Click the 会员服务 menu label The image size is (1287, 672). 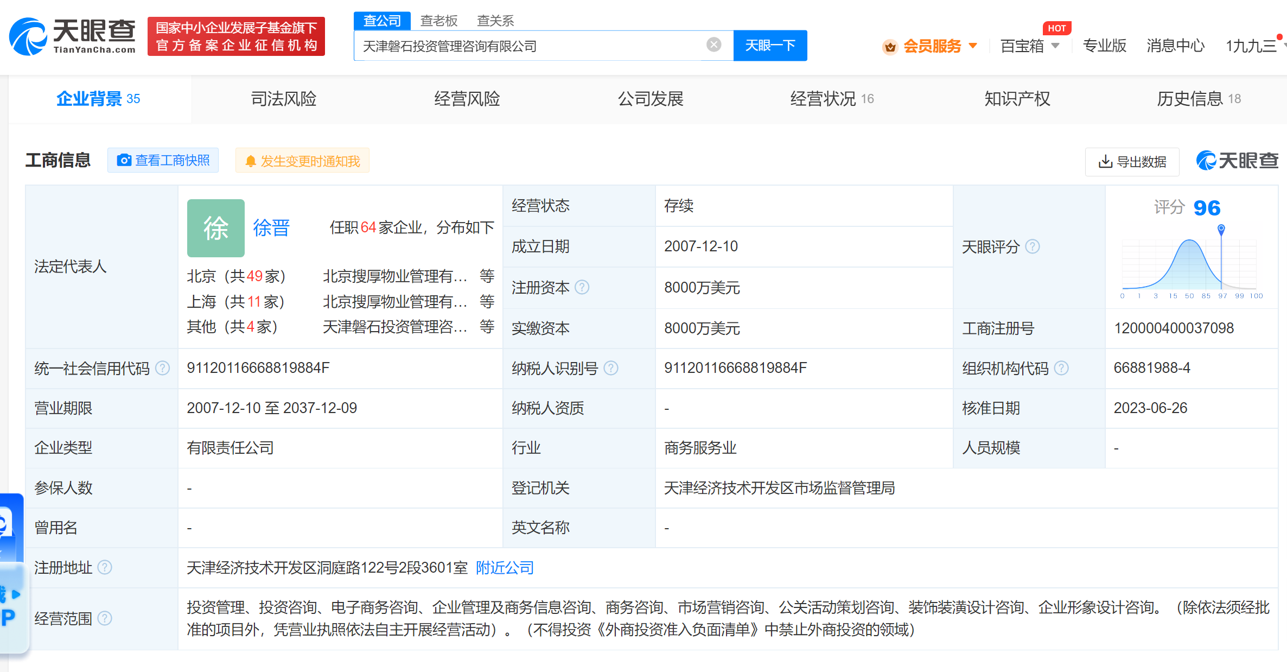pyautogui.click(x=932, y=46)
